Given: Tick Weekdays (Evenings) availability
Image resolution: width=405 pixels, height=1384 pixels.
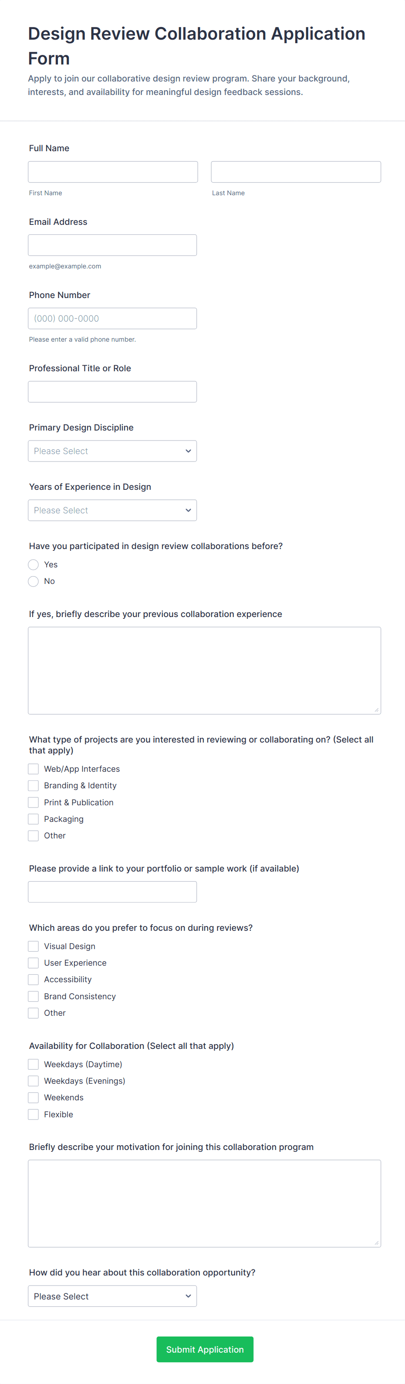Looking at the screenshot, I should 33,1082.
